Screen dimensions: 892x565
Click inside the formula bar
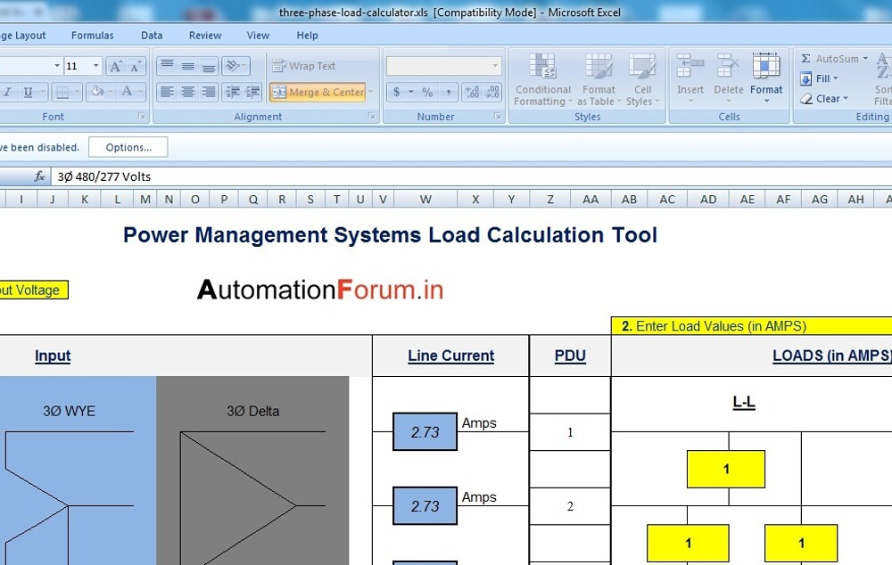[268, 176]
